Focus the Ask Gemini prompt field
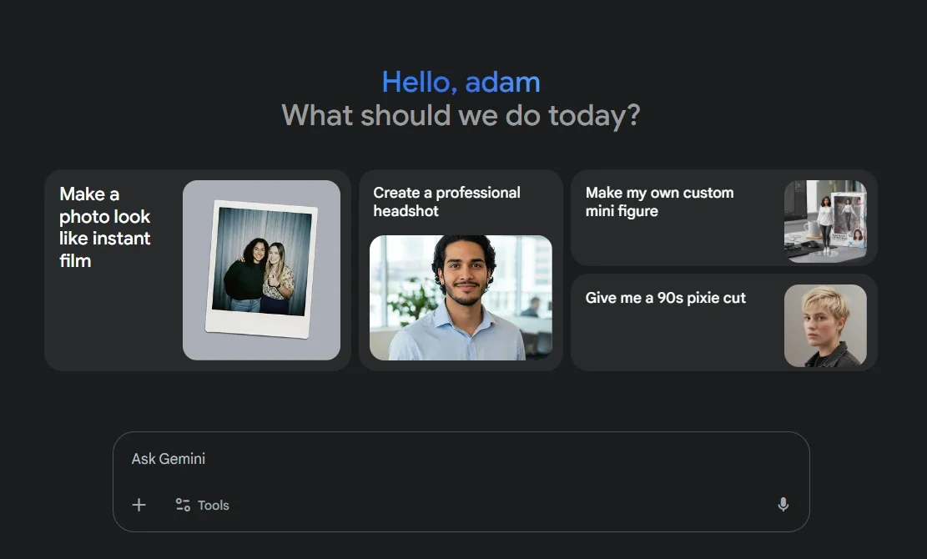927x559 pixels. click(x=461, y=459)
